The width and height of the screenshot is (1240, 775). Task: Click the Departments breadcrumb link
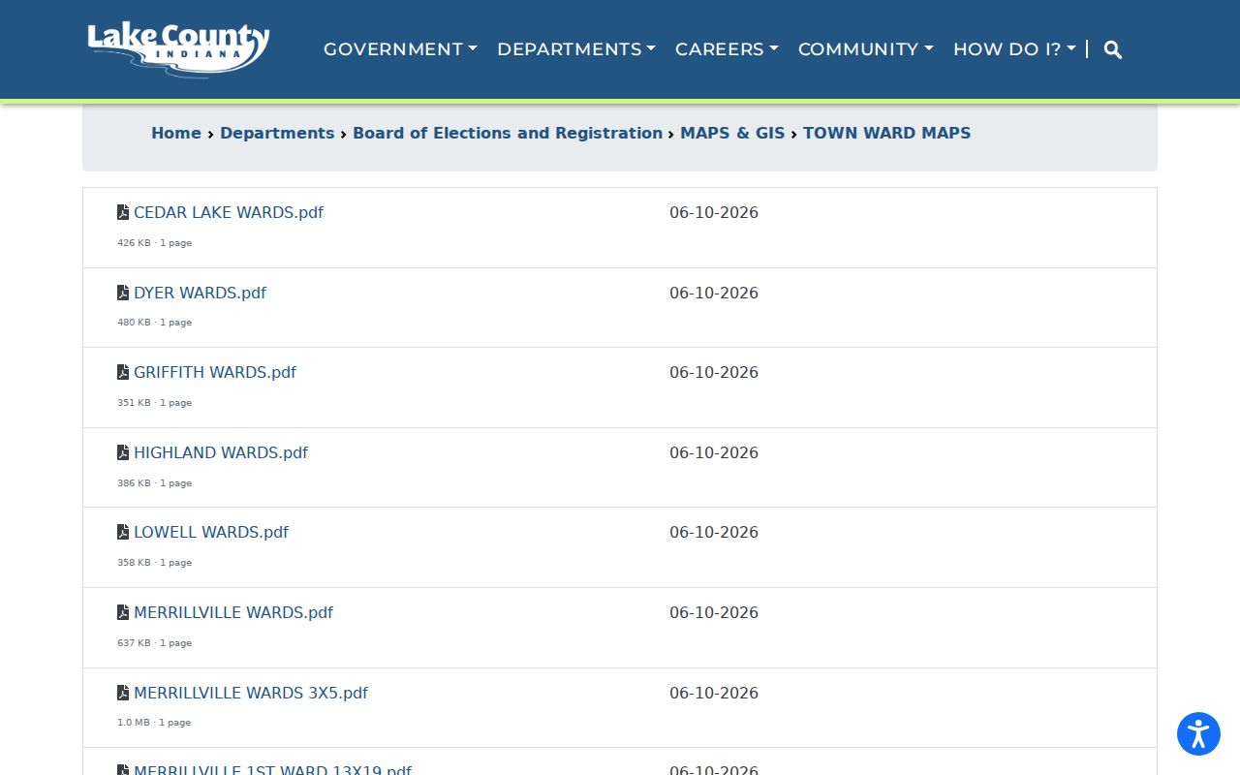pos(277,134)
